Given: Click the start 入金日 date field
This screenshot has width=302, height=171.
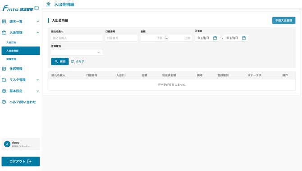Looking at the screenshot, I should 207,38.
